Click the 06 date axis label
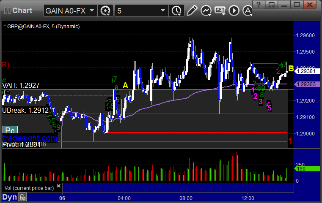This screenshot has height=203, width=322. [x=62, y=198]
